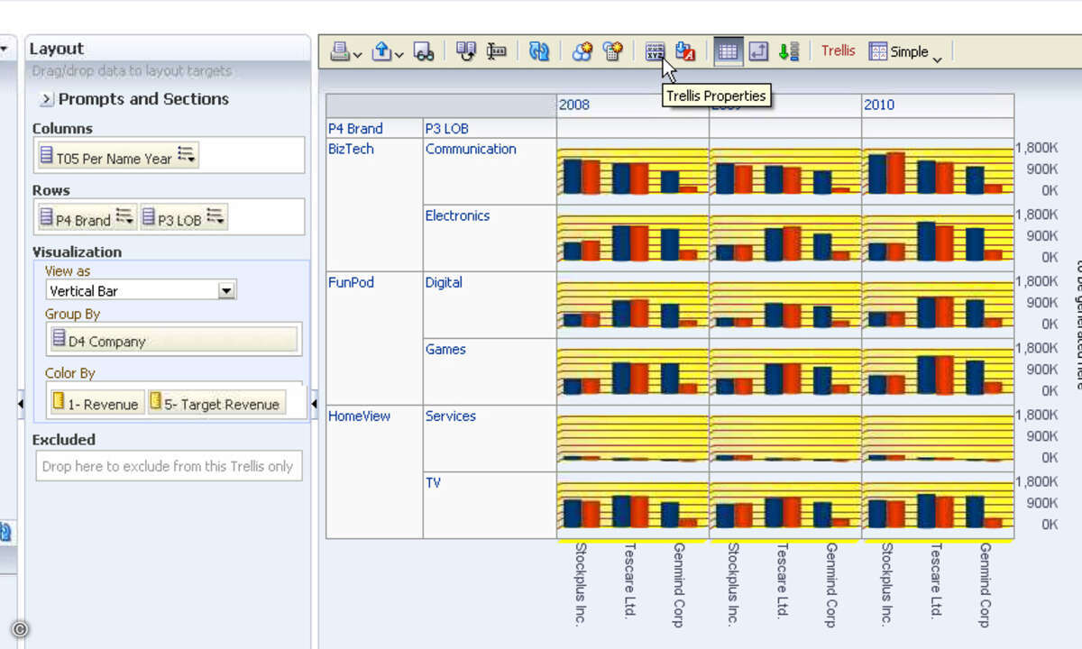Image resolution: width=1082 pixels, height=649 pixels.
Task: Select the 5- Target Revenue measure chip
Action: pos(216,403)
